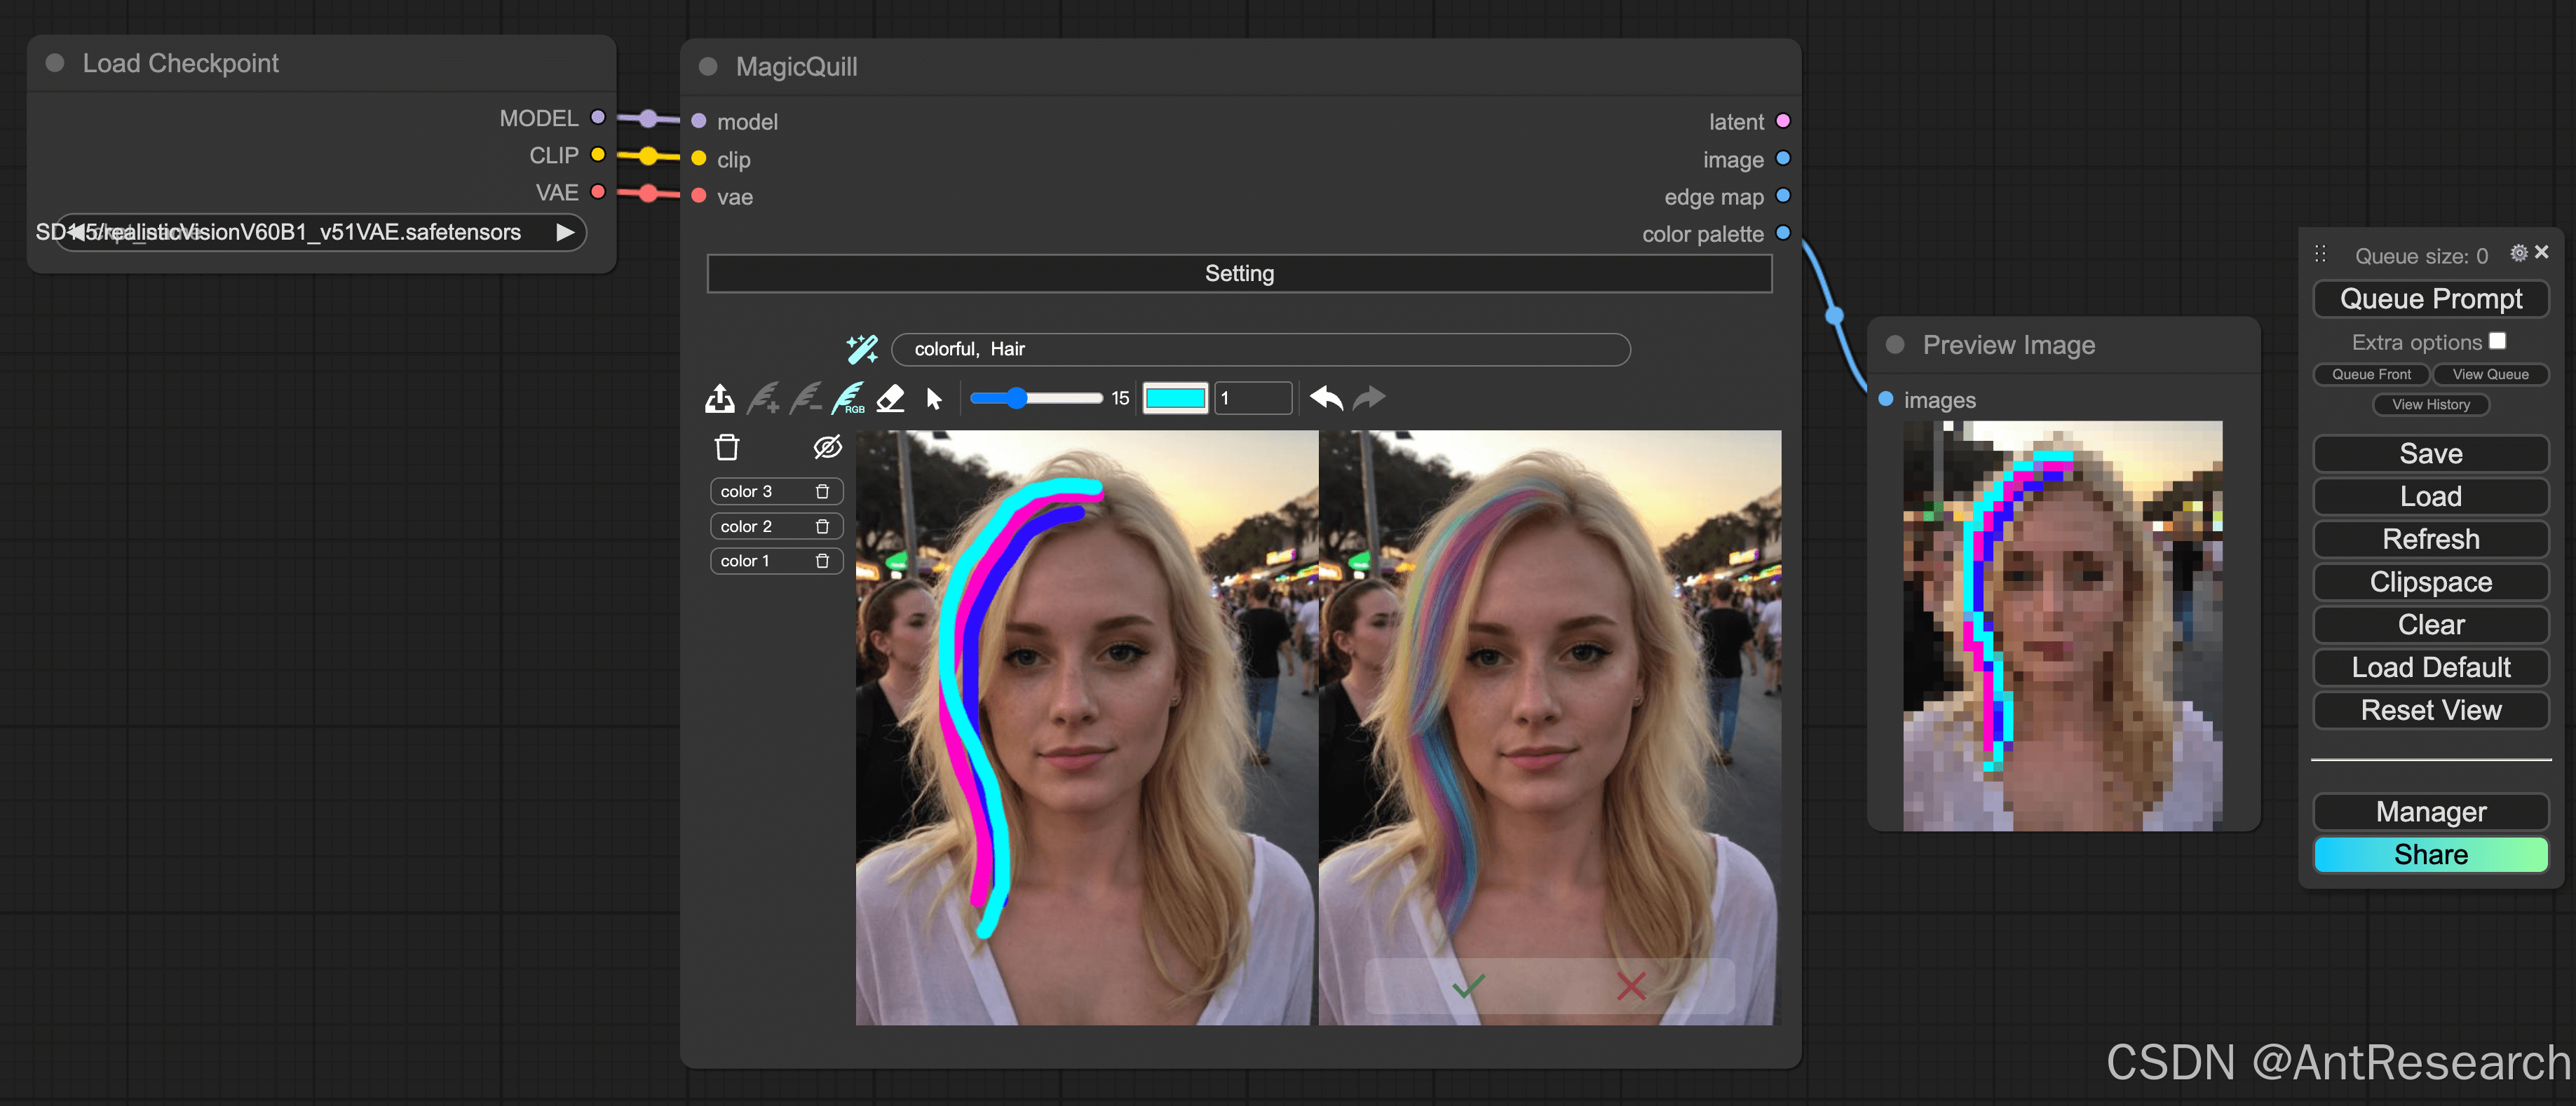
Task: Select the RGB color brush tool
Action: pos(848,399)
